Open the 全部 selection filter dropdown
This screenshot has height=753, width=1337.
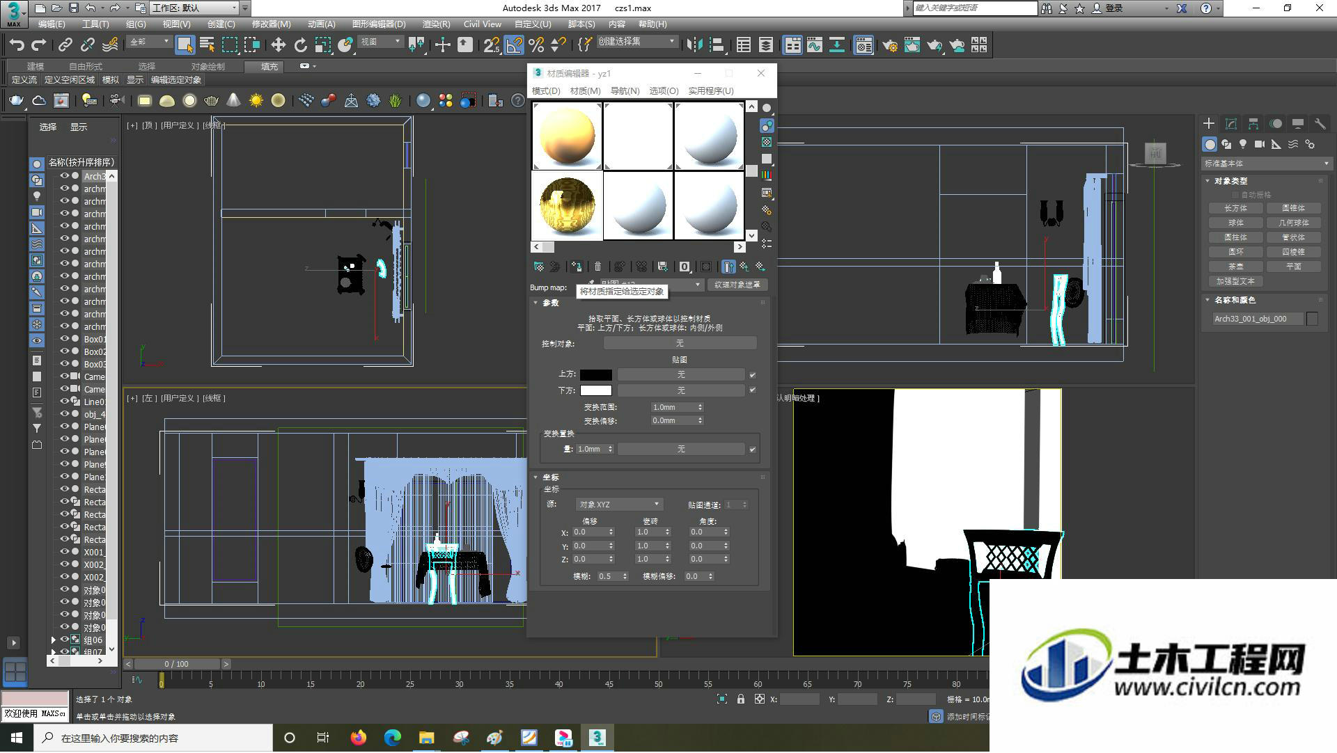[x=149, y=42]
